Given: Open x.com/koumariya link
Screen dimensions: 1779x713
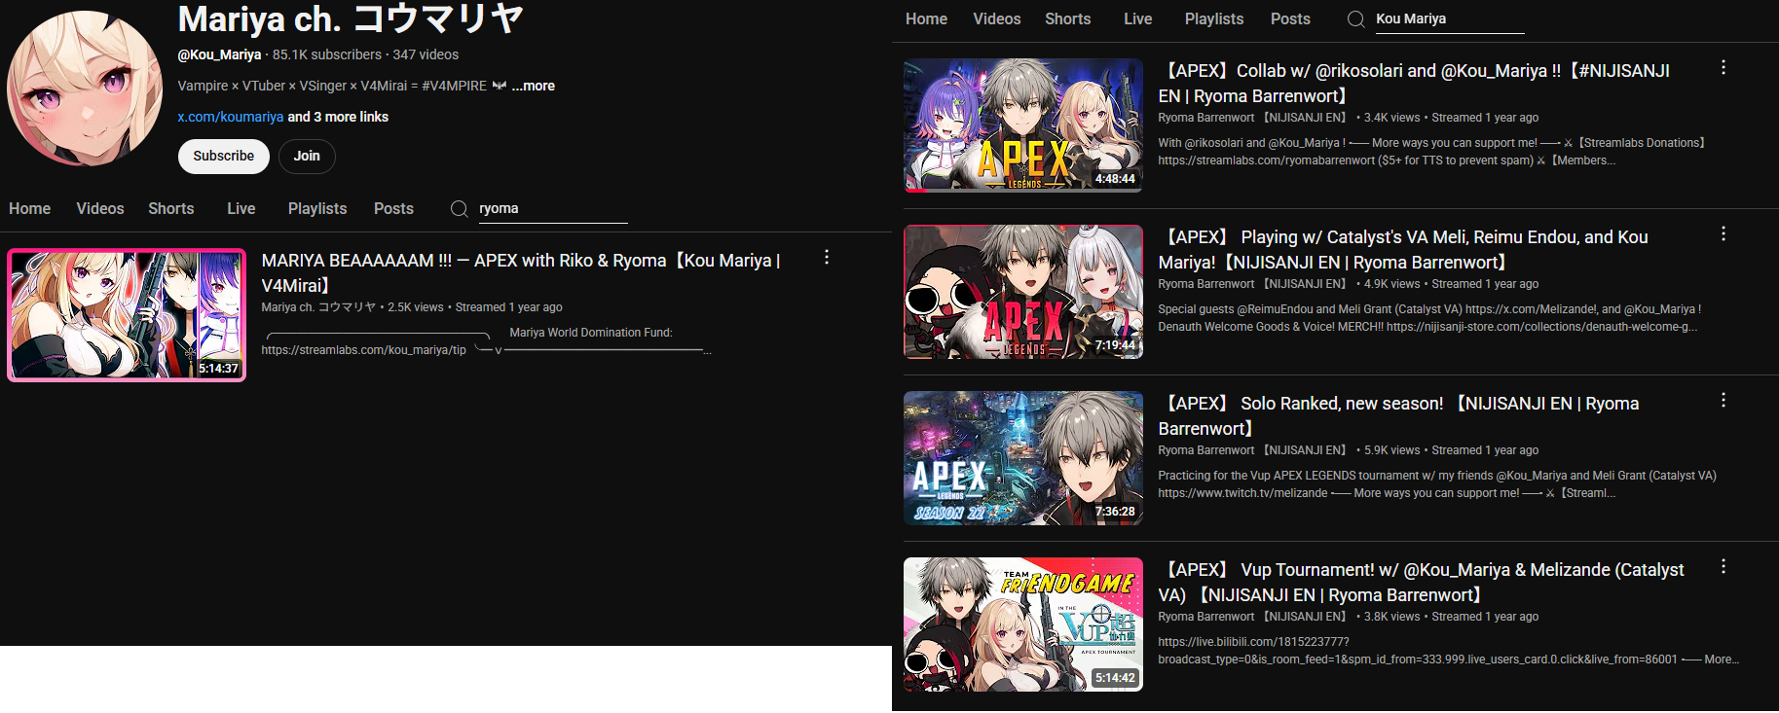Looking at the screenshot, I should [231, 117].
